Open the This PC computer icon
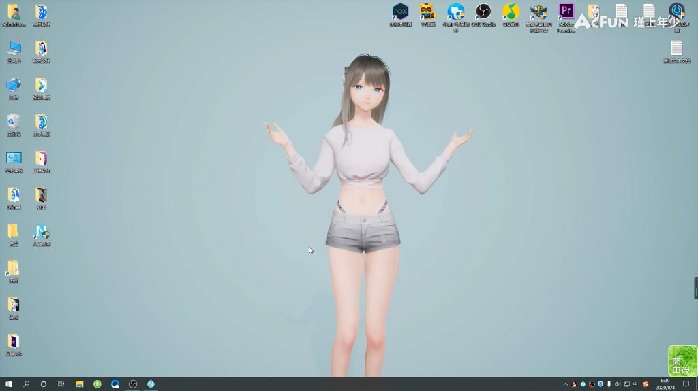 (x=14, y=52)
